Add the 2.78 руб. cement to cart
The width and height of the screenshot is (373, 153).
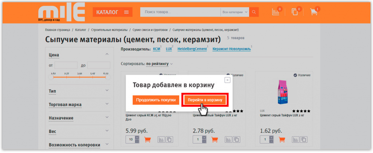coord(215,140)
